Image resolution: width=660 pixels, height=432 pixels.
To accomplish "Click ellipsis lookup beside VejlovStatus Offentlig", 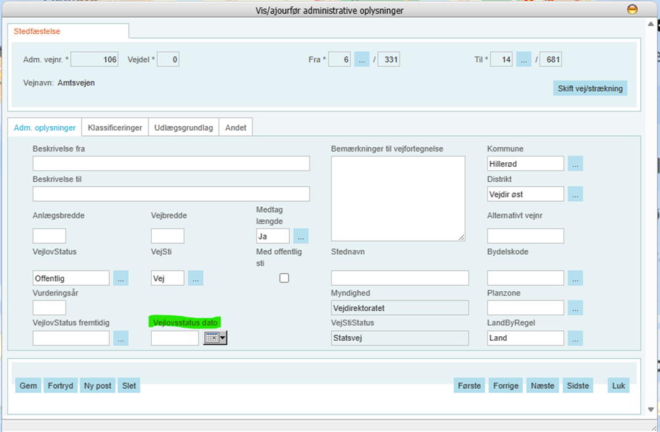I will click(x=121, y=278).
